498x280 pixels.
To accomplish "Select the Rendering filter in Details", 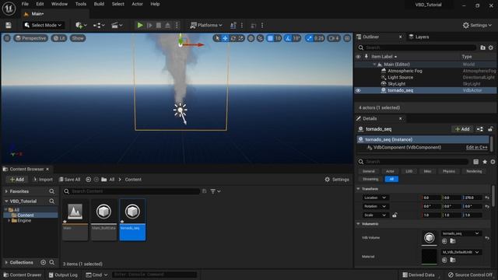I will click(x=474, y=171).
